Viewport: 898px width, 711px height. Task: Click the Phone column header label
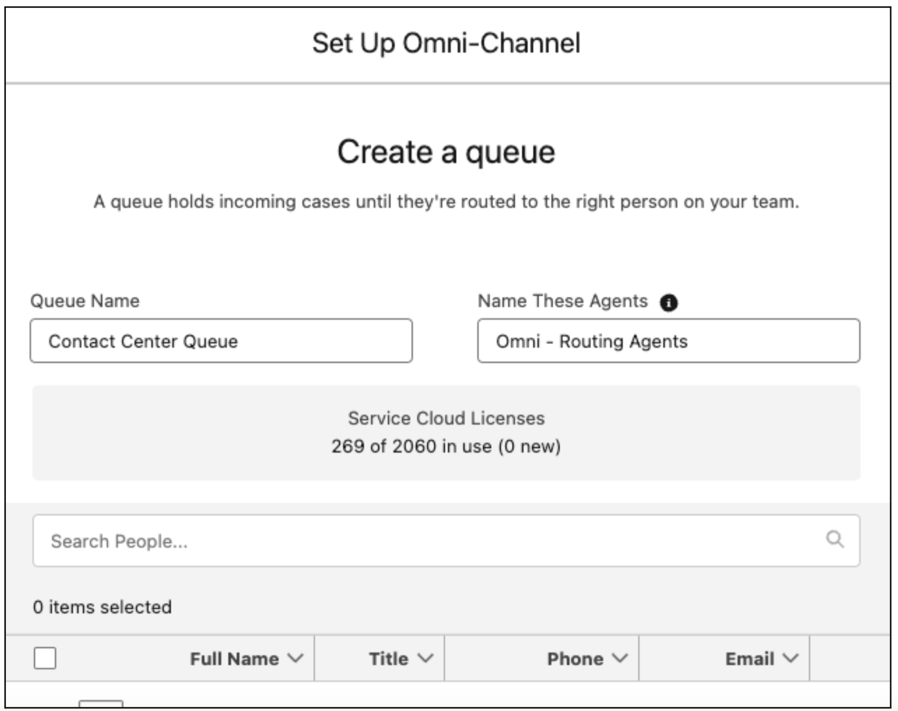(x=575, y=659)
